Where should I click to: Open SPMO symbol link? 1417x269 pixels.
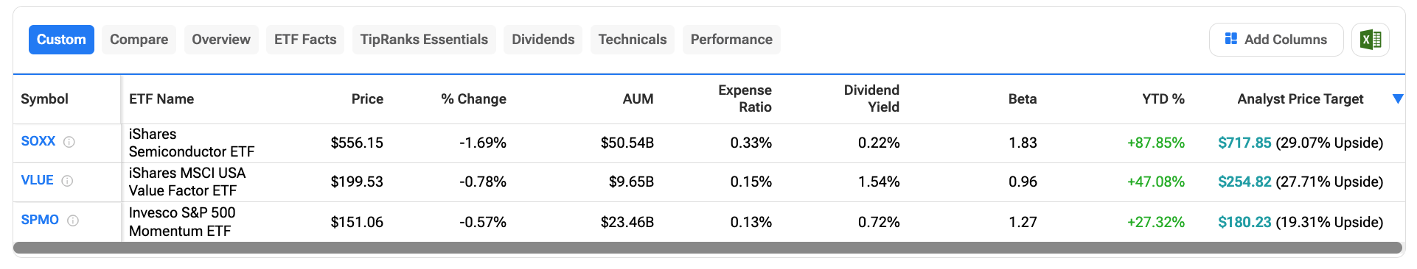(x=40, y=220)
